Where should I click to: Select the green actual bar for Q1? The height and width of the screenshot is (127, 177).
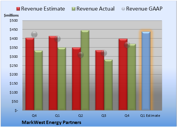click(x=62, y=79)
